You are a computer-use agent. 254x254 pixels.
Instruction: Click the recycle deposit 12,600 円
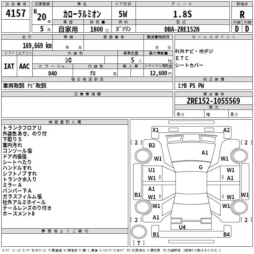161,73
